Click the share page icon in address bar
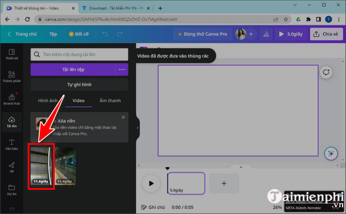 click(x=276, y=20)
